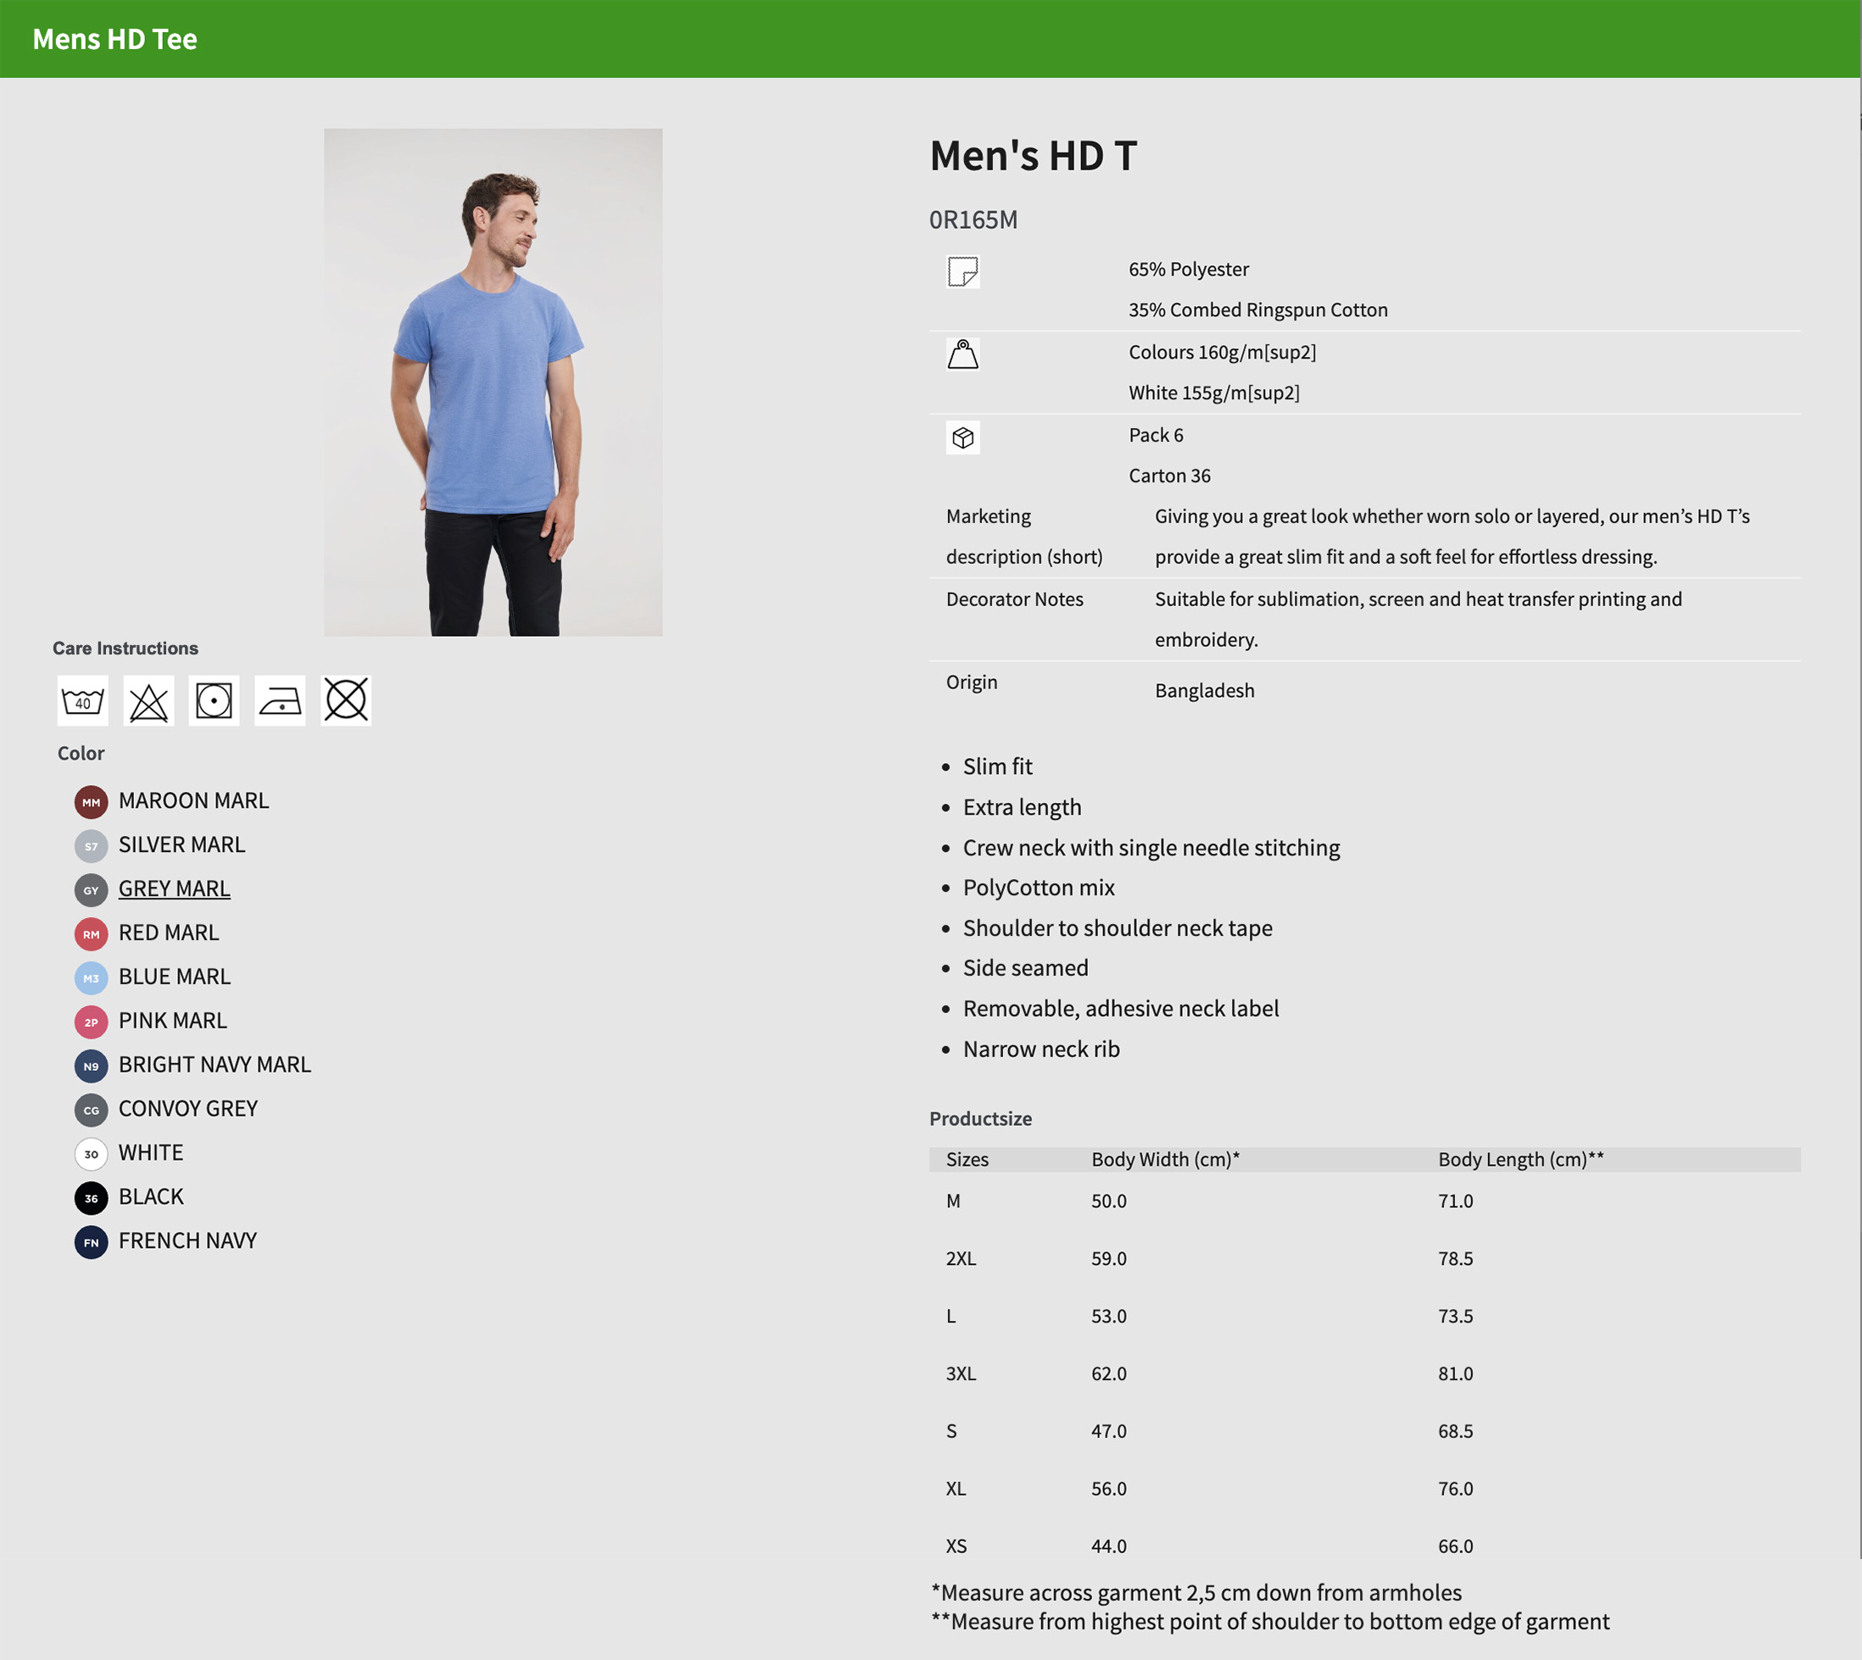Click the pack carton box icon

coord(962,437)
